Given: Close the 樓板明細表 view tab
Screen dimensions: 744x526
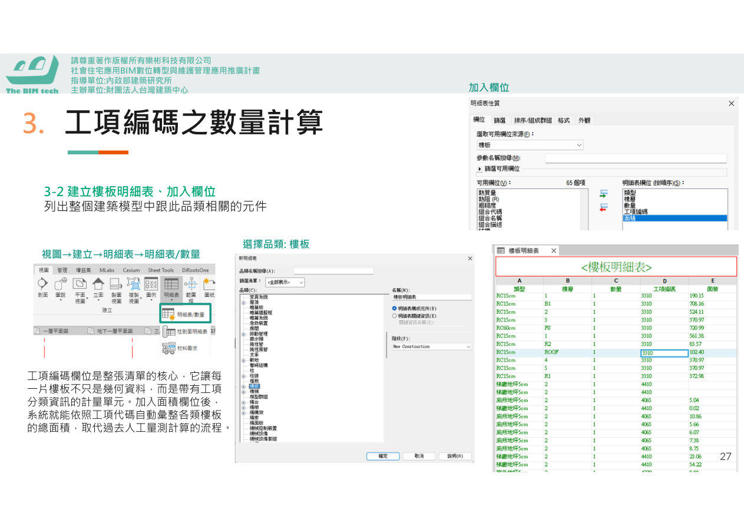Looking at the screenshot, I should (554, 250).
